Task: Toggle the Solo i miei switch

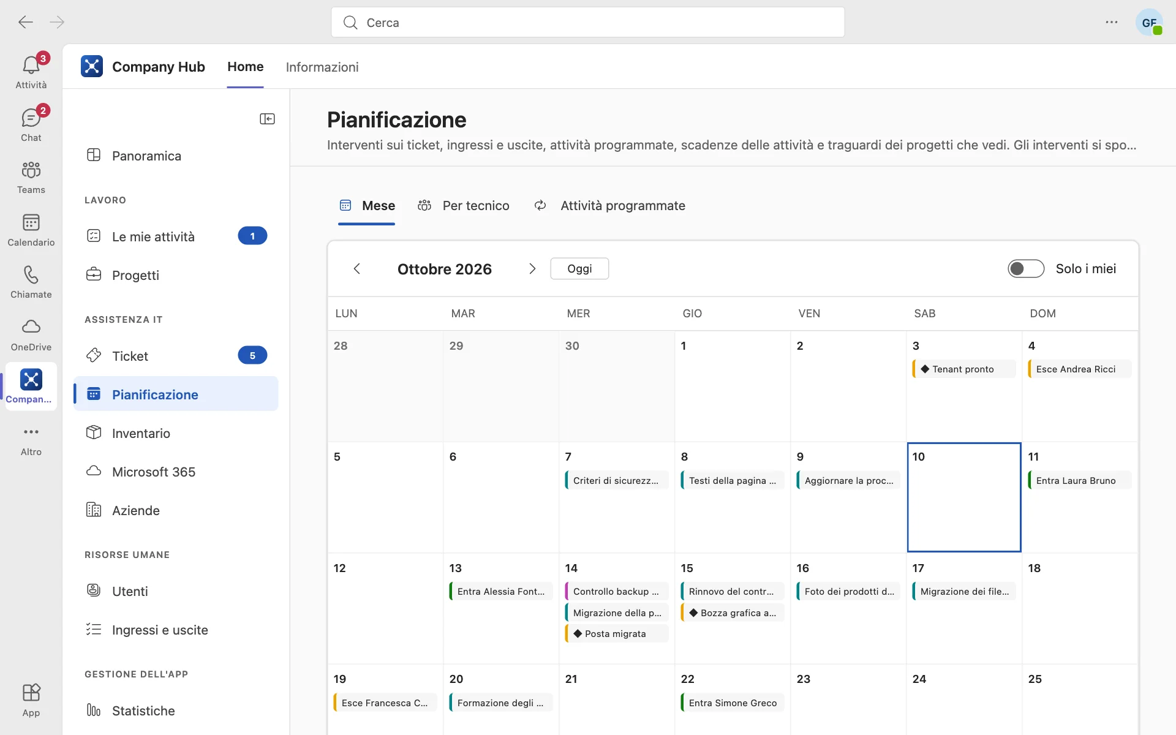Action: [x=1026, y=268]
